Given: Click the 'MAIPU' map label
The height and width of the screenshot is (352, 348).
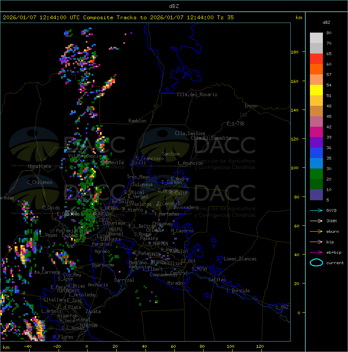Looking at the screenshot, I should pyautogui.click(x=115, y=230).
